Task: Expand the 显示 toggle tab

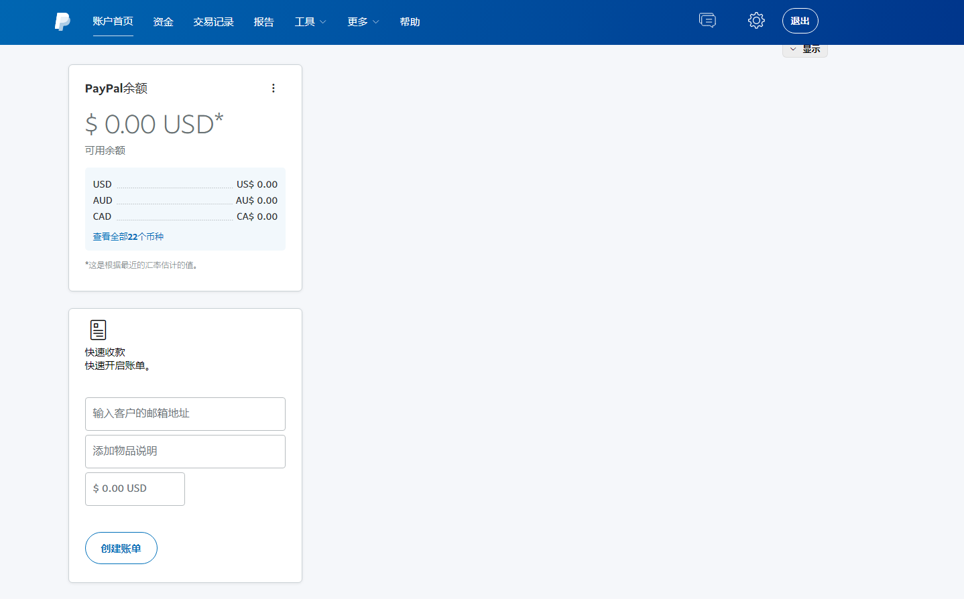Action: pyautogui.click(x=805, y=50)
